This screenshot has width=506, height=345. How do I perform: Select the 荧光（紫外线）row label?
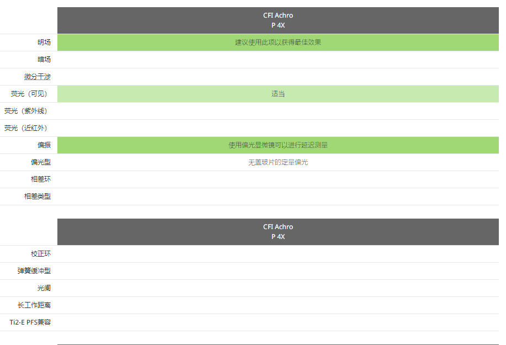click(x=25, y=111)
